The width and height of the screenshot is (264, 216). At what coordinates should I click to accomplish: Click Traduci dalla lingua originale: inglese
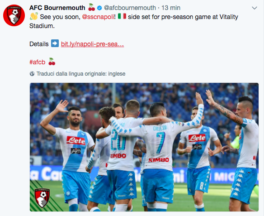[x=81, y=74]
